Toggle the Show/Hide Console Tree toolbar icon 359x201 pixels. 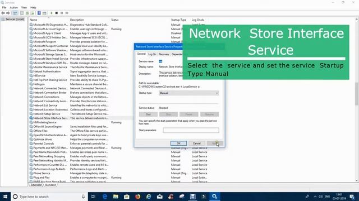15,13
